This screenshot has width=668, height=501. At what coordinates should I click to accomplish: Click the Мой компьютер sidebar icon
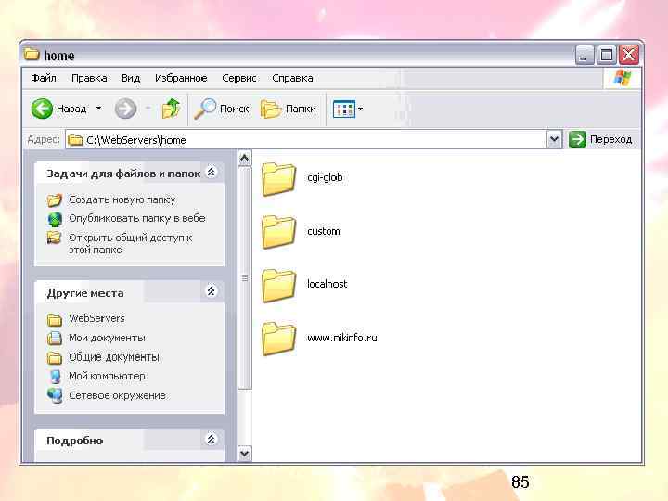56,377
